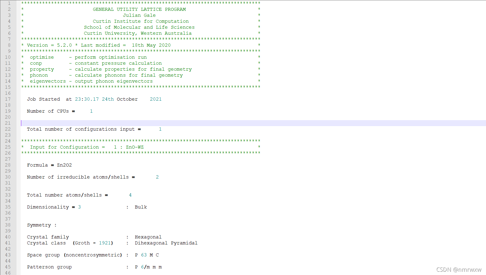Click the configuration name 'ZnO-WZ'

(135, 147)
